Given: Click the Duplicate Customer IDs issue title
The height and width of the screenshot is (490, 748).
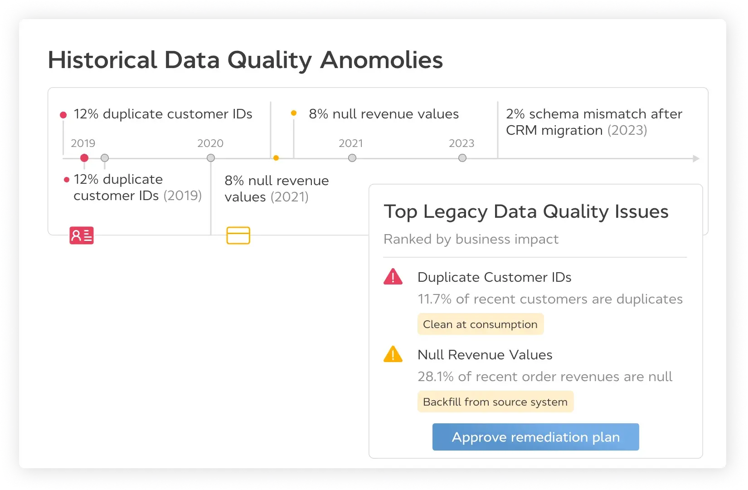Looking at the screenshot, I should [x=494, y=277].
